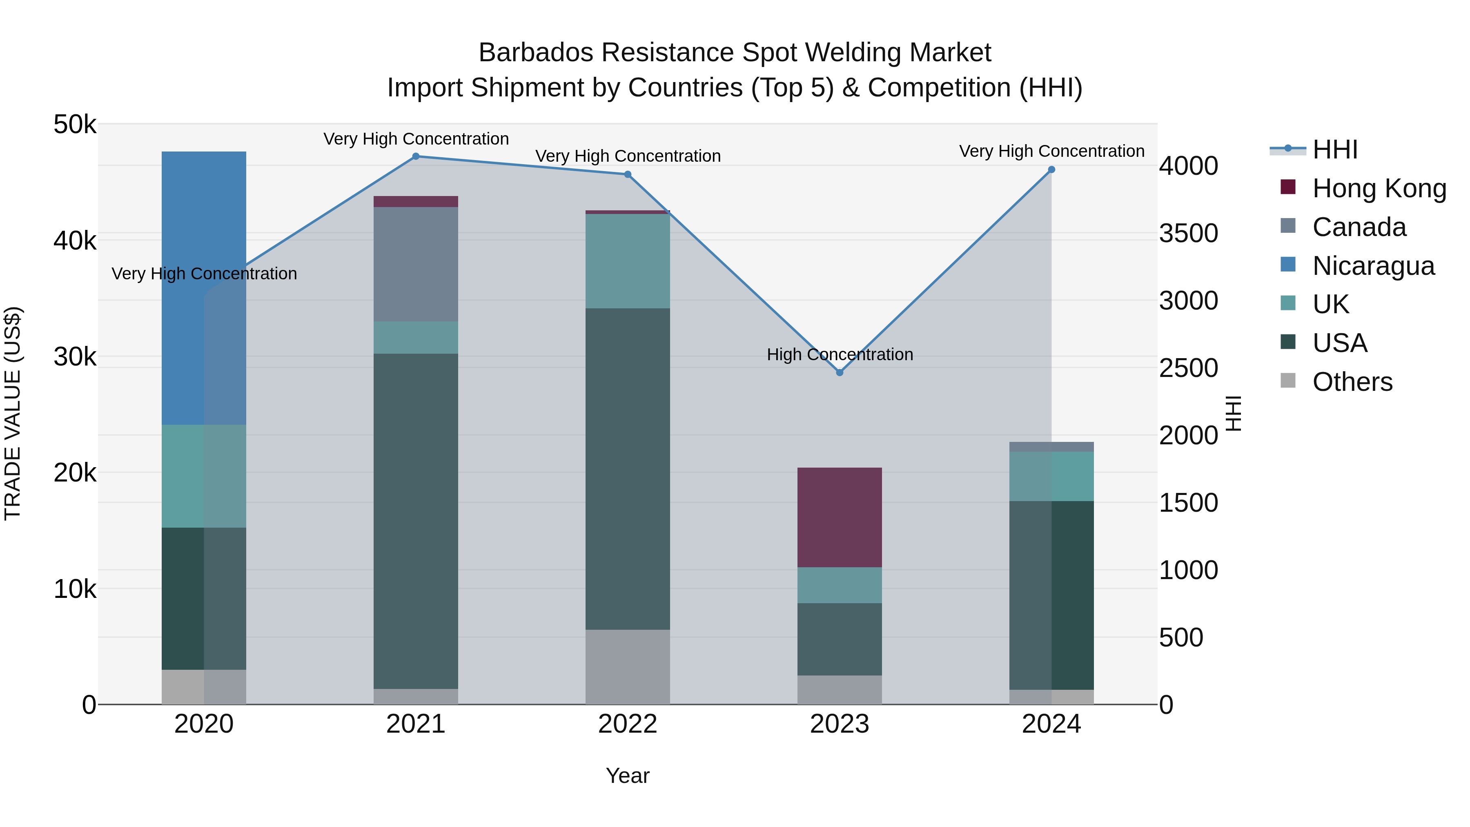Click the 'Year' x-axis title
The image size is (1470, 827).
coord(628,776)
